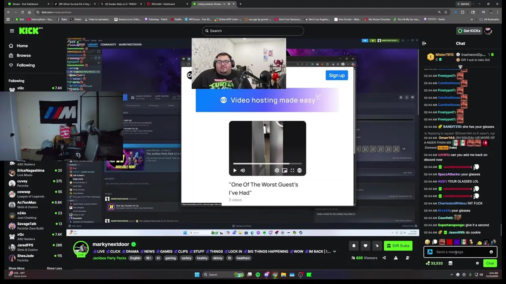Go to Home in sidebar

pyautogui.click(x=22, y=46)
